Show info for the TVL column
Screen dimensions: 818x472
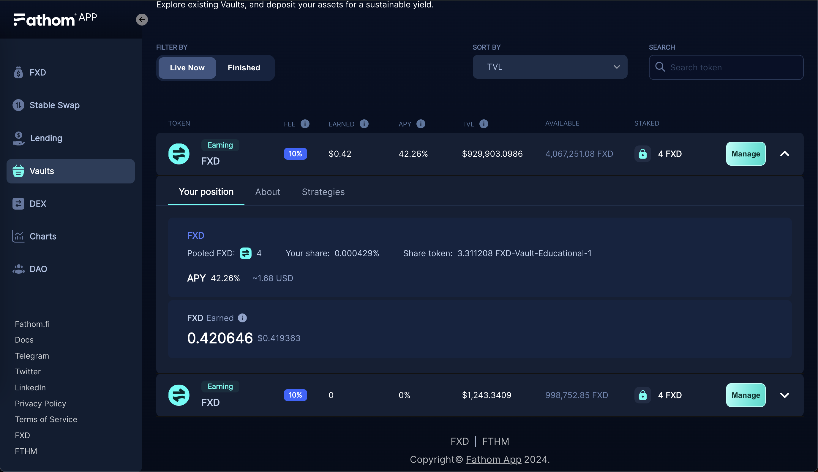(x=484, y=124)
